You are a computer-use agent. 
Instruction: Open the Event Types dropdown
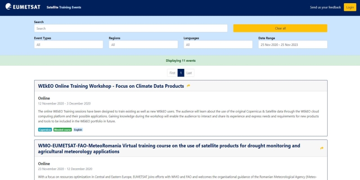pos(69,45)
